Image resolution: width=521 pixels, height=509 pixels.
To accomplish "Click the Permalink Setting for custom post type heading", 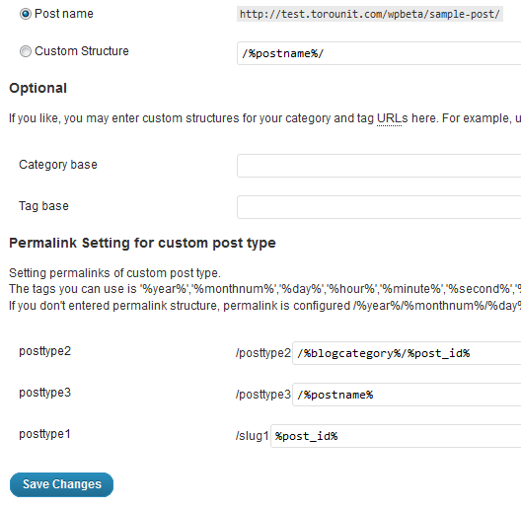I will tap(142, 243).
